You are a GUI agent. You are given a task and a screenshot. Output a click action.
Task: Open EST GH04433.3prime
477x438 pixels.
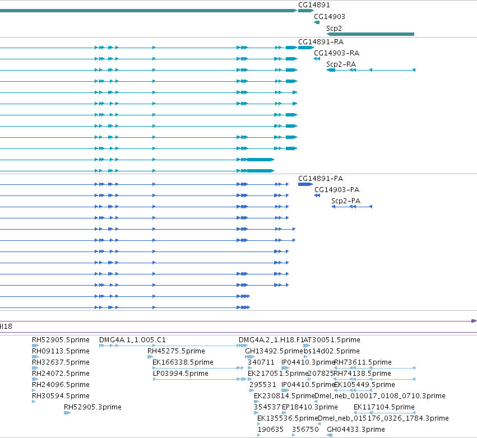click(x=356, y=430)
